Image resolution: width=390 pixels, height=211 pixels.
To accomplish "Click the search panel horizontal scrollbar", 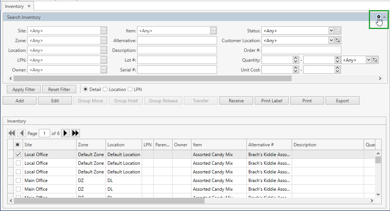I will [153, 78].
